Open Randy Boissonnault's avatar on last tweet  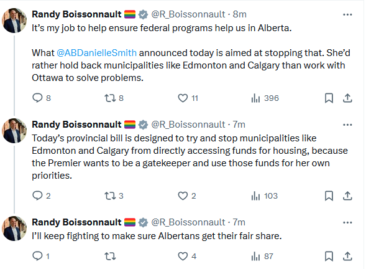[x=14, y=229]
